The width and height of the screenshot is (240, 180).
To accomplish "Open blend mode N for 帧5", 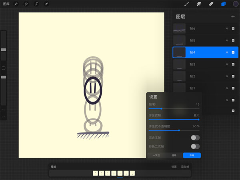I will click(226, 40).
